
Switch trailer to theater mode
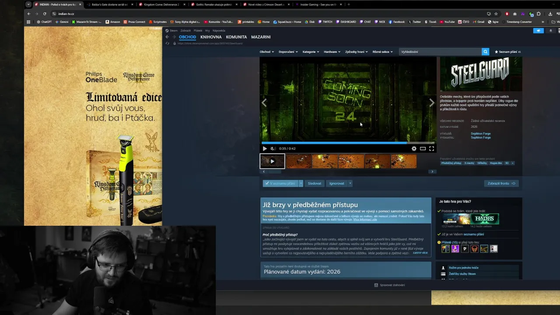[x=423, y=149]
